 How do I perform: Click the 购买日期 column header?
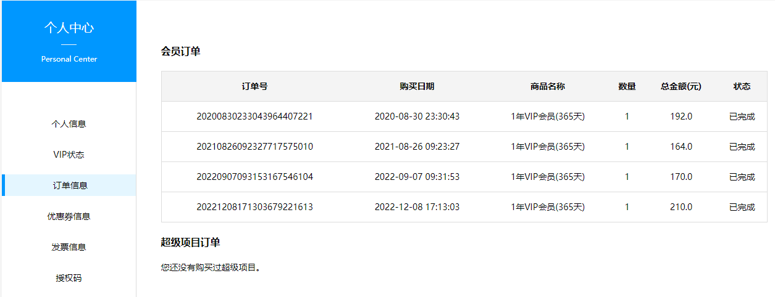pos(417,86)
